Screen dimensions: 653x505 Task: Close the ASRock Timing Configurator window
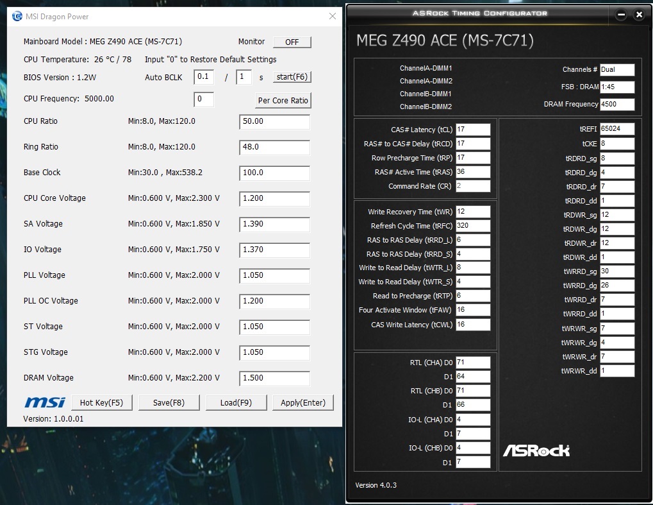click(639, 15)
